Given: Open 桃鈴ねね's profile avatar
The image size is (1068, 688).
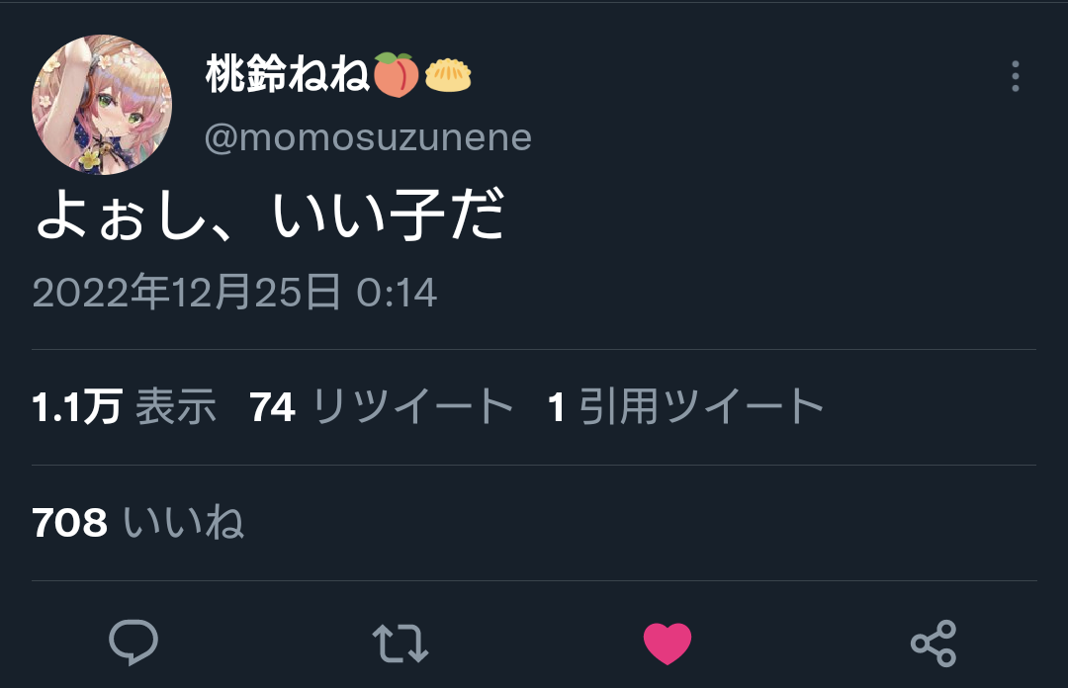Looking at the screenshot, I should [102, 105].
